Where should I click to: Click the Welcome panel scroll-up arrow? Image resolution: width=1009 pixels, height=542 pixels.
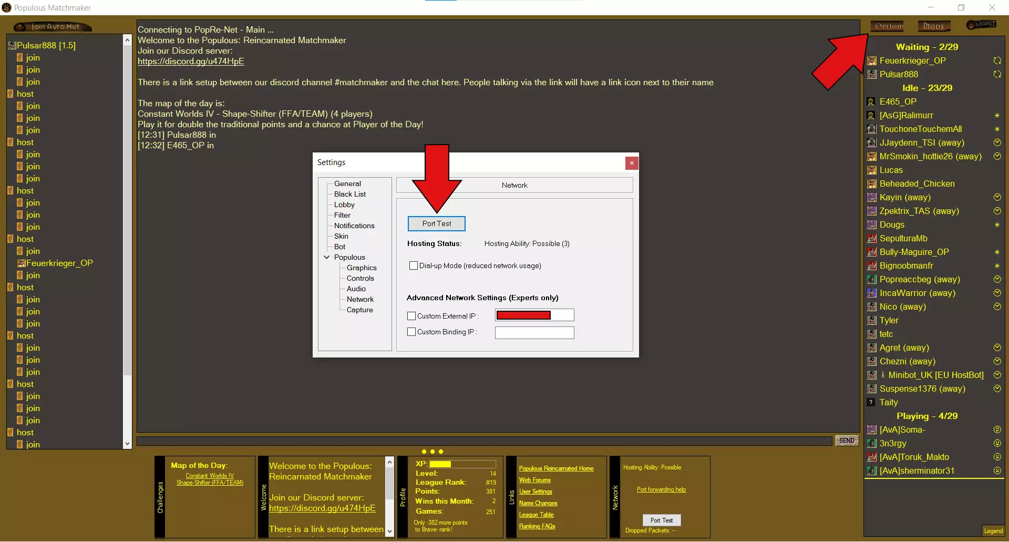tap(389, 462)
